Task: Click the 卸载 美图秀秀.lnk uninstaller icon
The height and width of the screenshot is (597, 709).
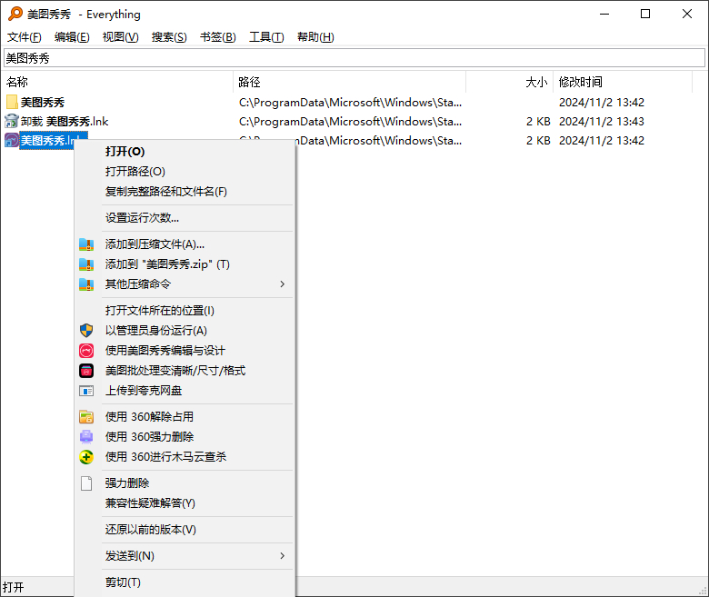Action: pyautogui.click(x=12, y=122)
